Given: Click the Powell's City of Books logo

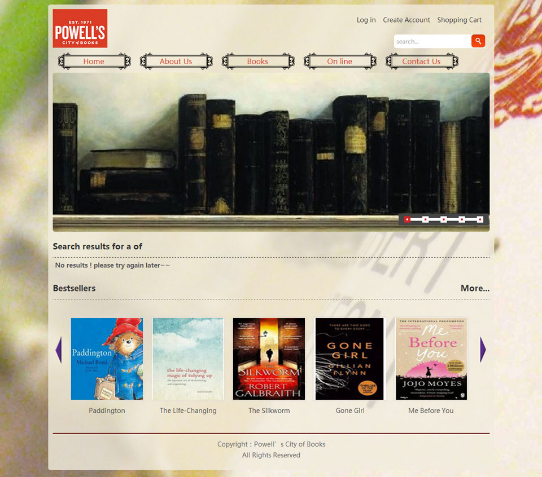Looking at the screenshot, I should (x=80, y=28).
